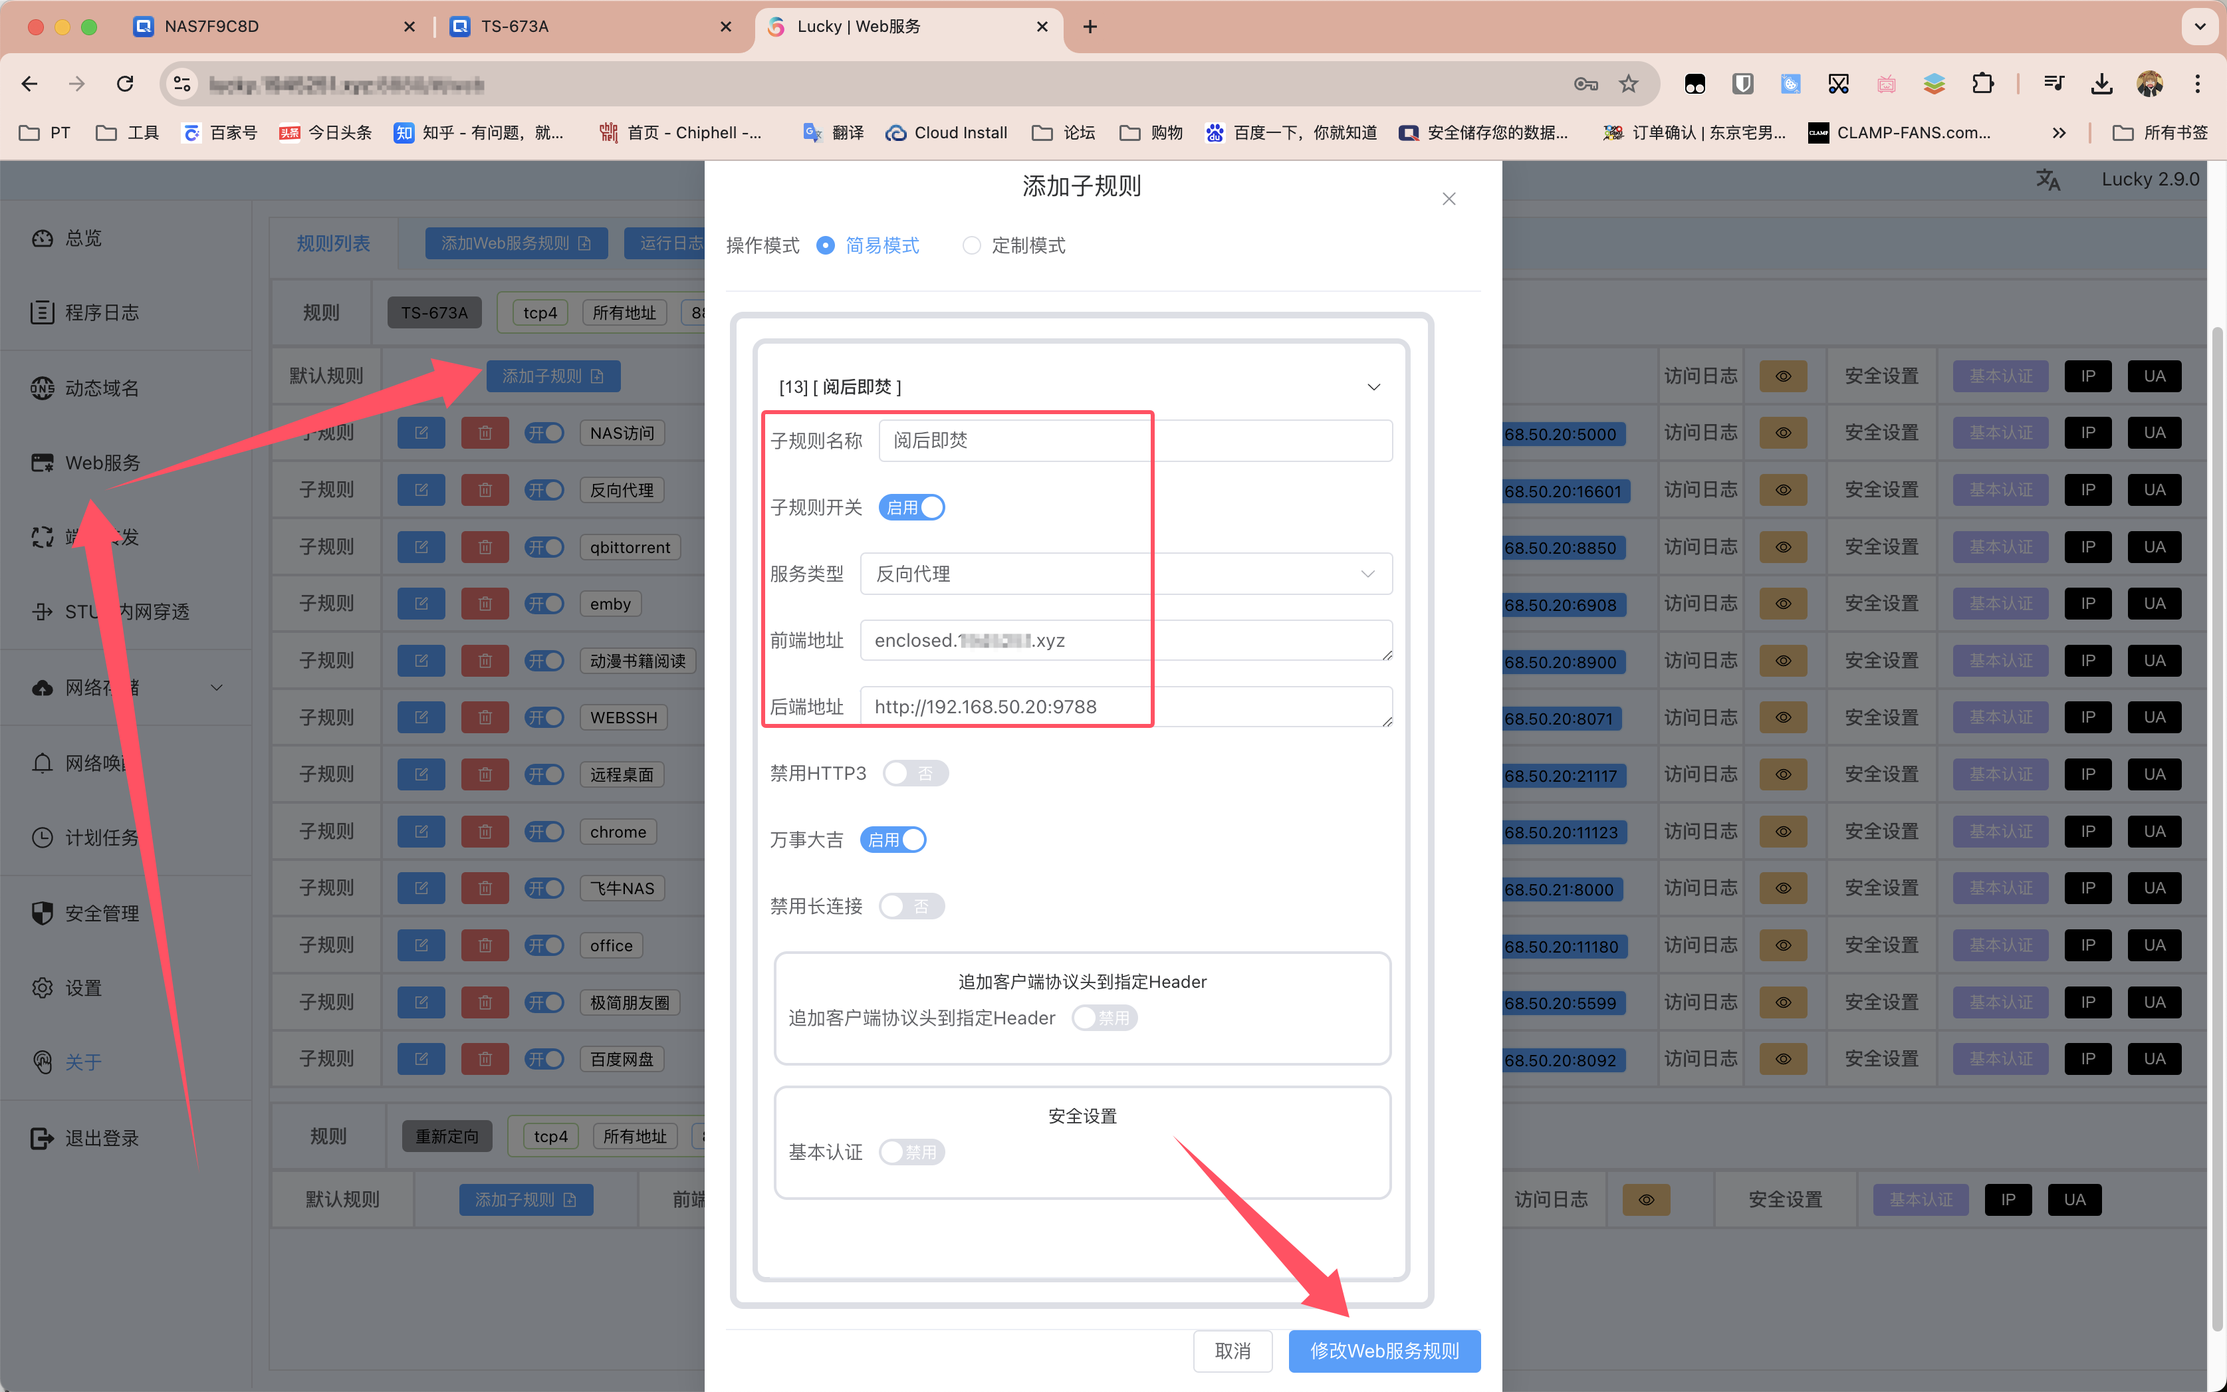Open browser downloads icon
Screen dimensions: 2227x1392
2102,84
